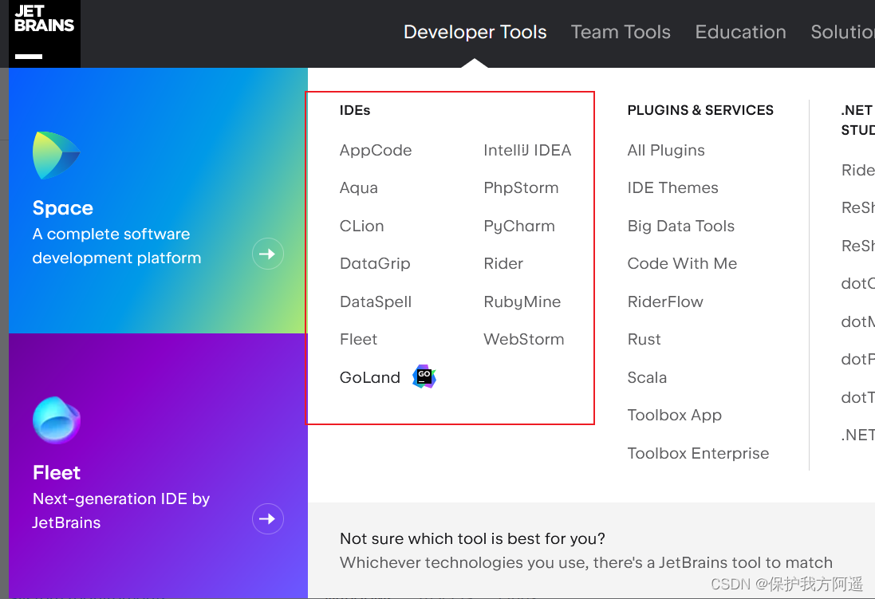
Task: Click the arrow button on Space card
Action: [268, 254]
